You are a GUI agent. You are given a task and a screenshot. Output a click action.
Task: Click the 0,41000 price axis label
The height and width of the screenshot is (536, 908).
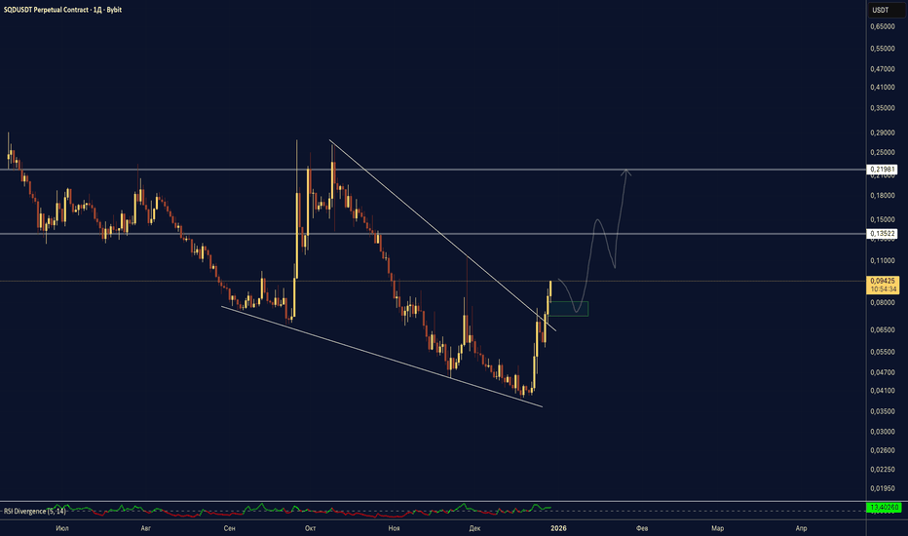pyautogui.click(x=882, y=88)
